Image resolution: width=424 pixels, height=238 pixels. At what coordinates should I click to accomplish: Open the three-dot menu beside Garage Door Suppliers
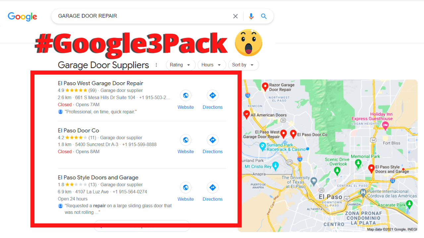click(156, 65)
